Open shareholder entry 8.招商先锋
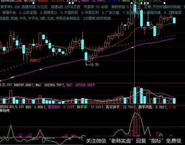 click(x=152, y=13)
